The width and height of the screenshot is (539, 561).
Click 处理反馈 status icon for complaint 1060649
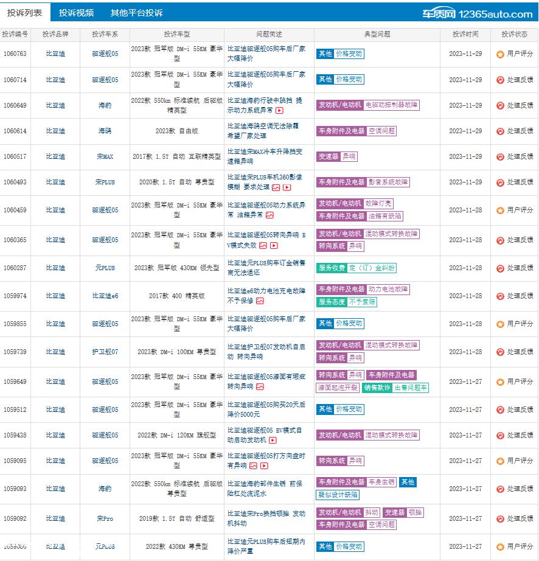[x=500, y=105]
